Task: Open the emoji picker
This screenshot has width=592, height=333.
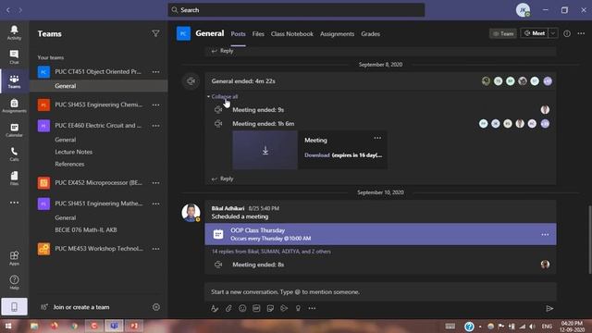Action: 242,308
